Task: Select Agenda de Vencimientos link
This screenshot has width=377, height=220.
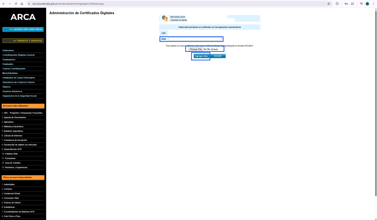Action: [x=15, y=117]
